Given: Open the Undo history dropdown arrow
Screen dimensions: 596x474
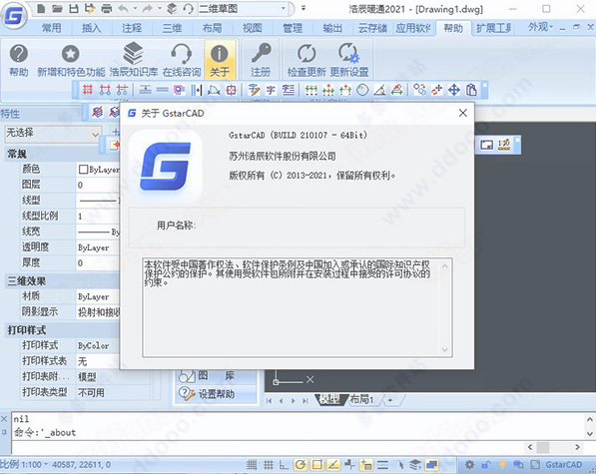Looking at the screenshot, I should coord(135,8).
